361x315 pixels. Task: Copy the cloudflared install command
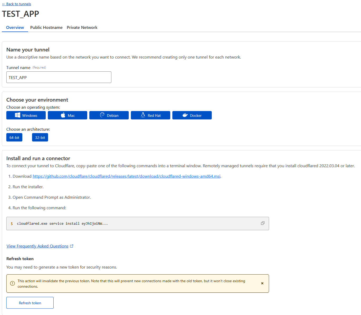click(x=262, y=223)
